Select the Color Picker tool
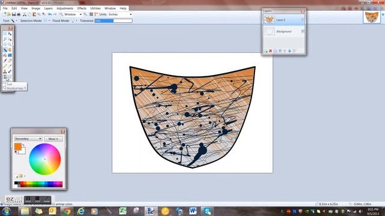Image resolution: width=385 pixels, height=216 pixels. [10, 66]
